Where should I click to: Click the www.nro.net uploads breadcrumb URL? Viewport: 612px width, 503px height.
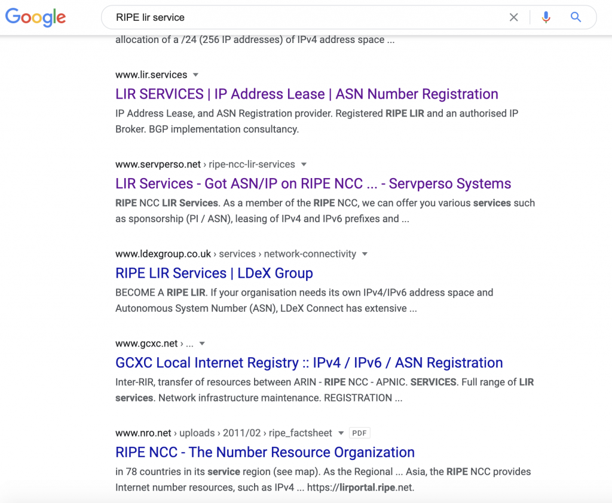click(x=224, y=433)
